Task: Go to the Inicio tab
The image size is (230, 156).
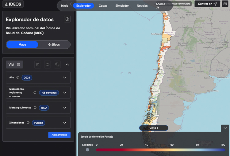Action: tap(64, 6)
